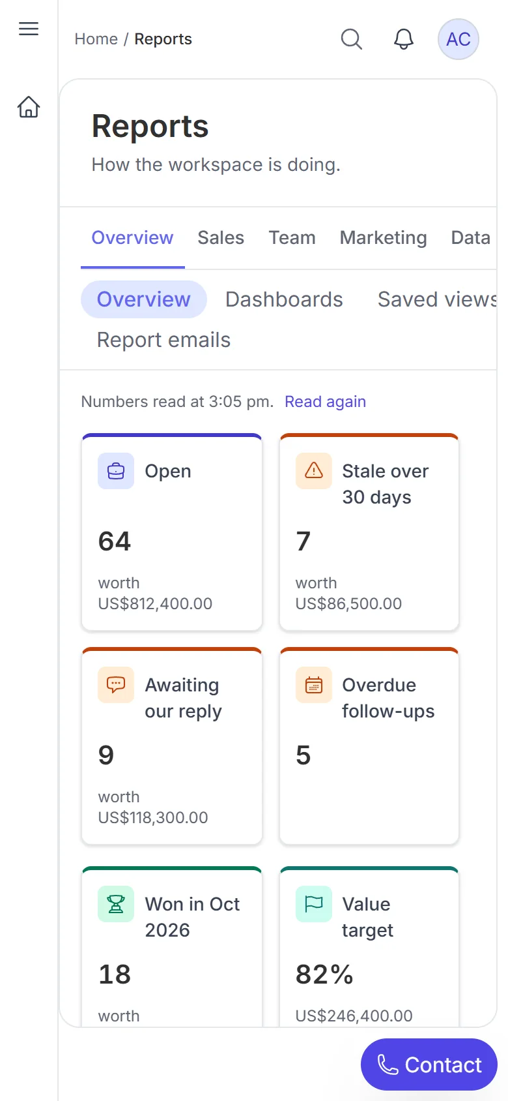Viewport: 508px width, 1101px height.
Task: Click the Contact button
Action: point(429,1064)
